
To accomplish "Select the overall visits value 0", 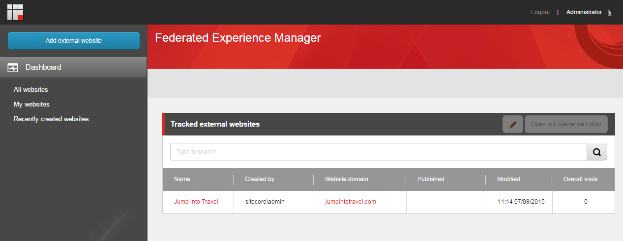I will [586, 202].
